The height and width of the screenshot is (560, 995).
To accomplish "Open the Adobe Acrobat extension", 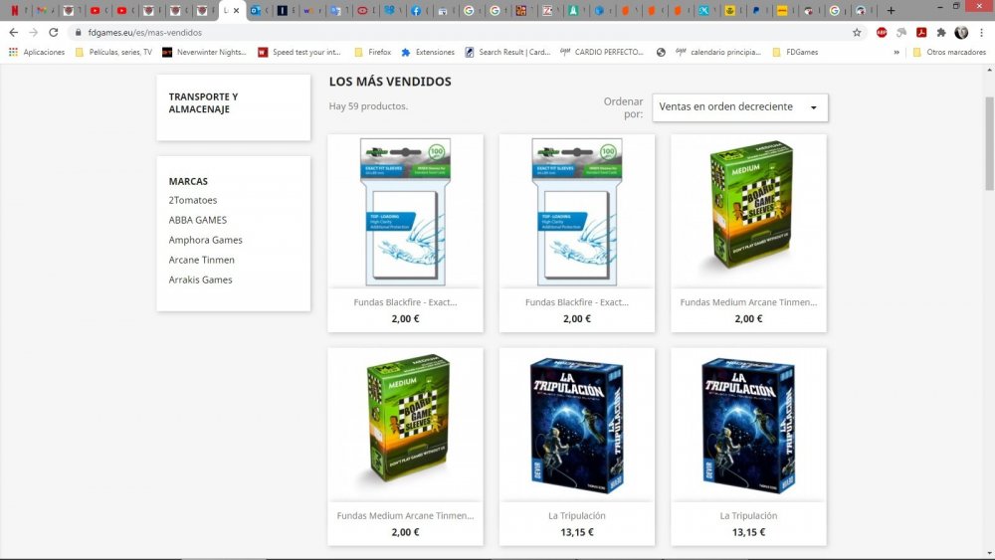I will 921,33.
